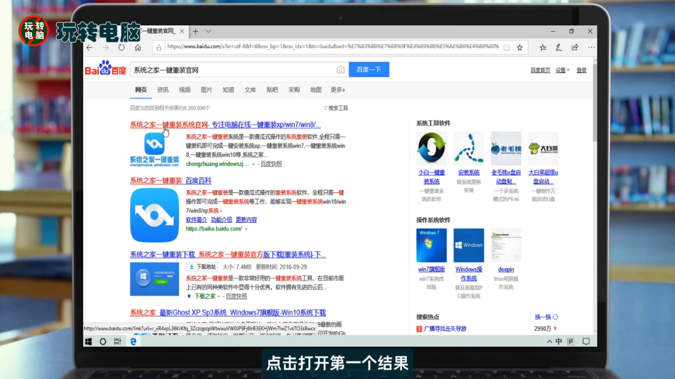675x379 pixels.
Task: Add page to favorites with star icon
Action: point(520,48)
